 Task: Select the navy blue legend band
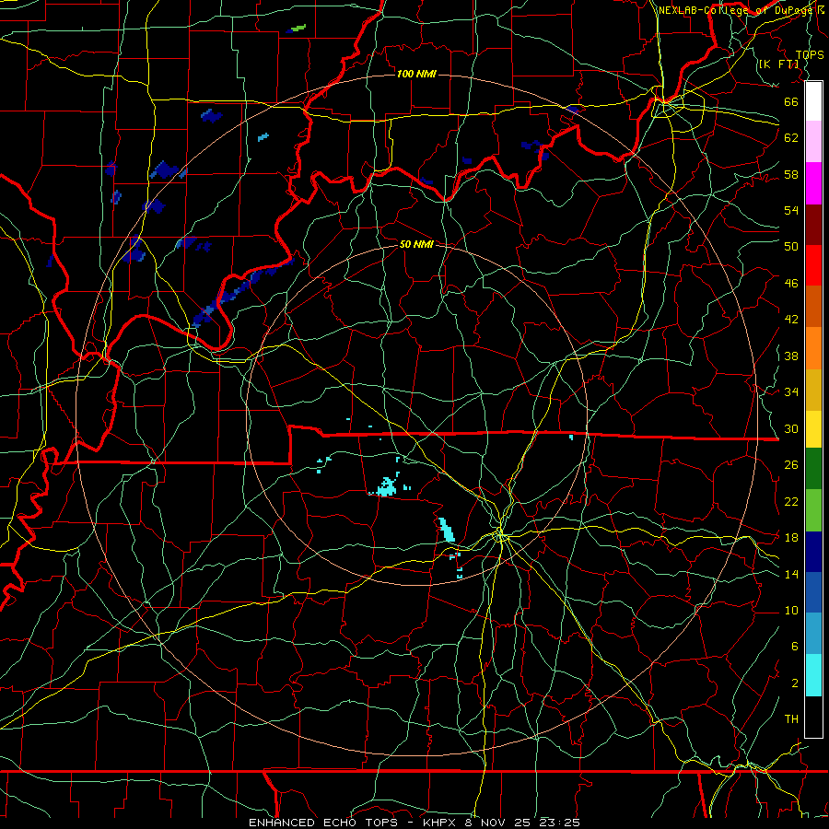pyautogui.click(x=813, y=552)
